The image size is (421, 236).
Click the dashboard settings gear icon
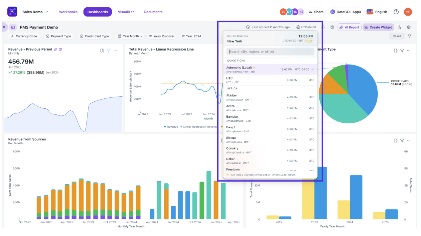click(x=409, y=27)
